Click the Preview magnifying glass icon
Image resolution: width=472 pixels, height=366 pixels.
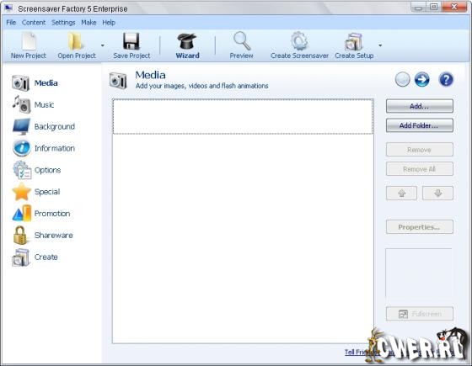click(241, 41)
